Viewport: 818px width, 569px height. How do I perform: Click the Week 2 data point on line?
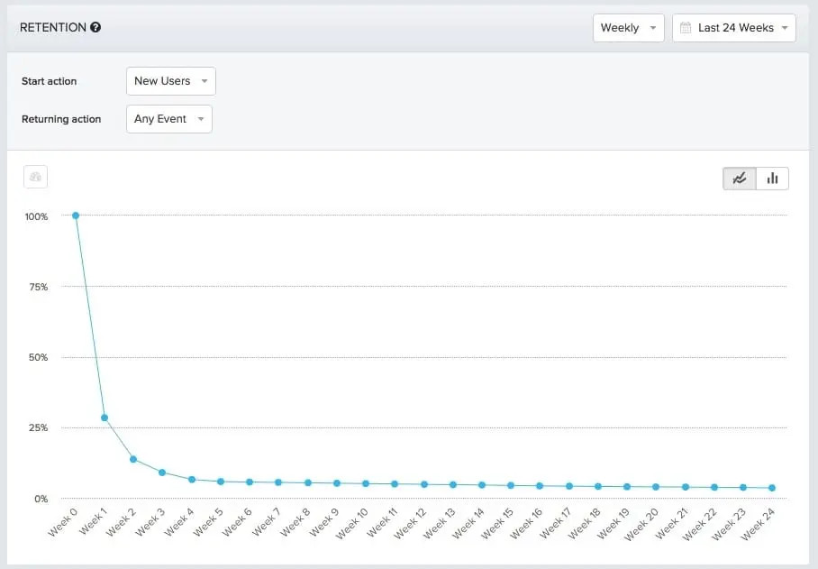click(x=133, y=459)
